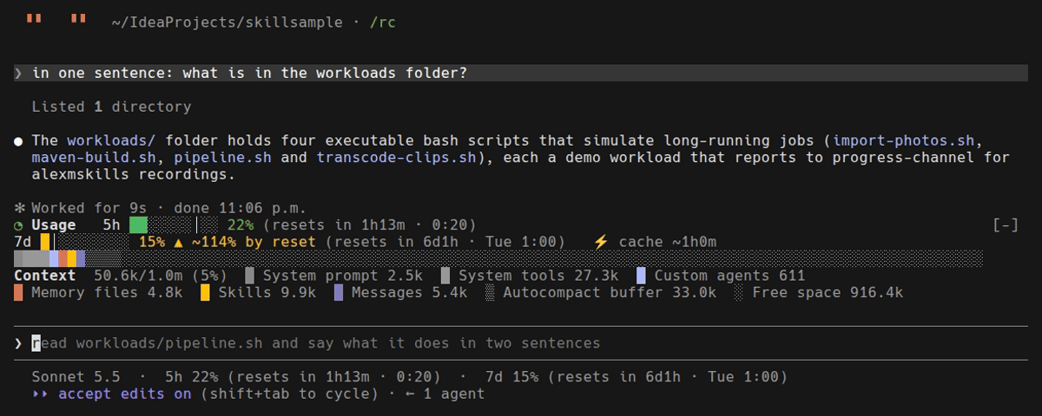The image size is (1042, 416).
Task: Click the orange warning triangle in the 7d row
Action: (179, 242)
